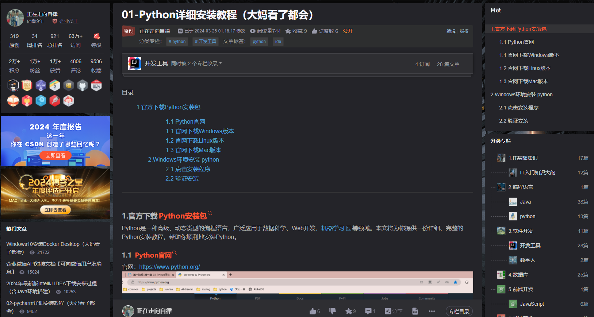Viewport: 594px width, 317px height.
Task: Jump to 2.2 验证安装 in article contents
Action: [182, 178]
